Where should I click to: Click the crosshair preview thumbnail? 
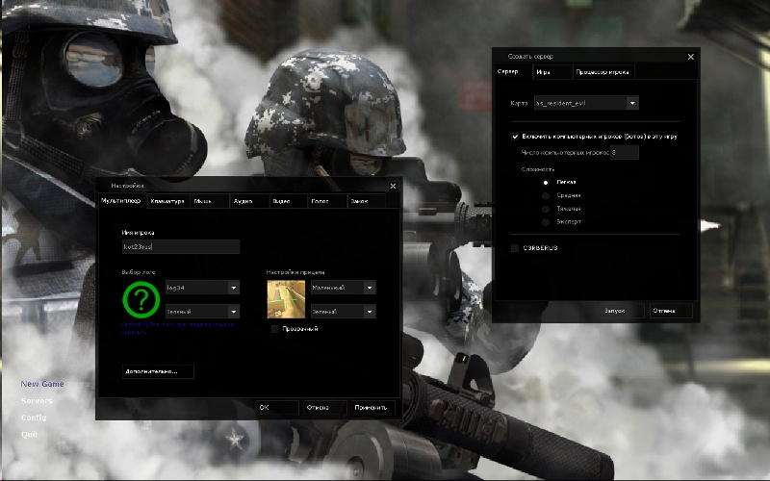click(286, 299)
